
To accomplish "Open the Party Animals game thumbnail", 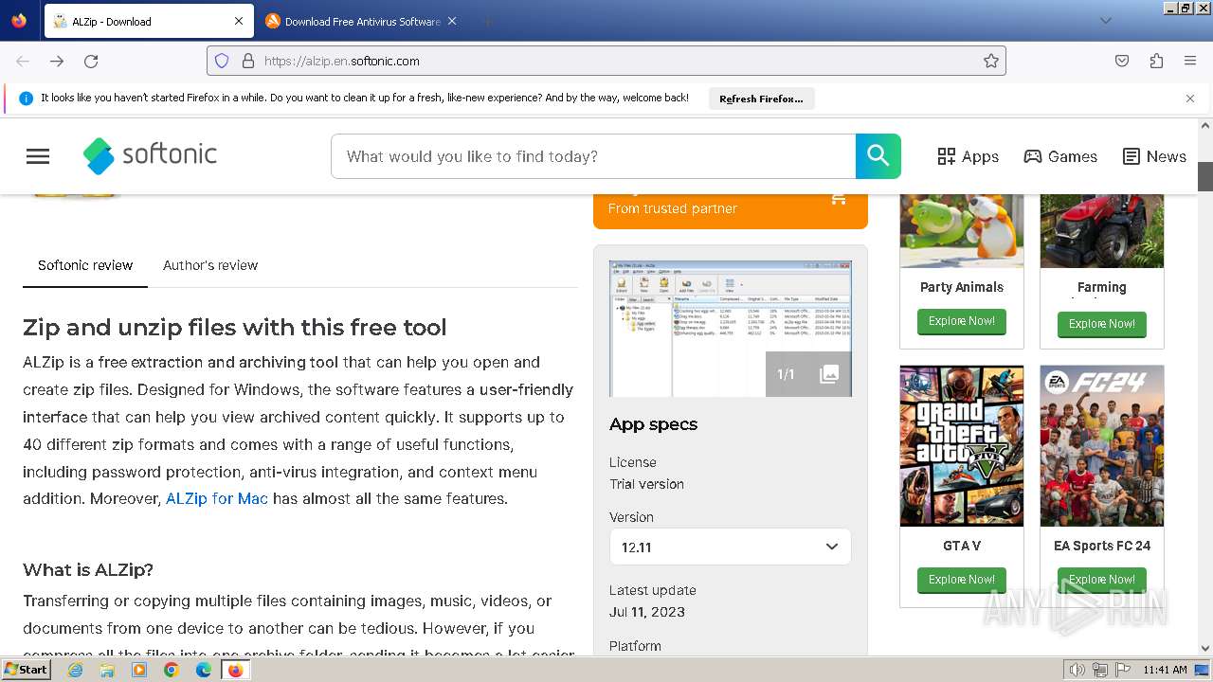I will pos(961,230).
